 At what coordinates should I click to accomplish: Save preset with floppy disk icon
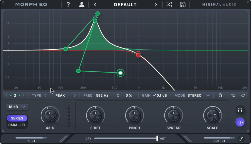point(182,4)
